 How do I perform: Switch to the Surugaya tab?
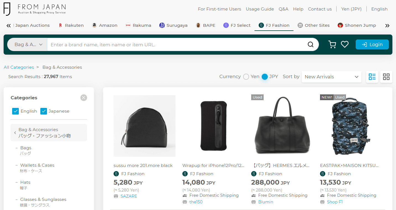(x=174, y=25)
